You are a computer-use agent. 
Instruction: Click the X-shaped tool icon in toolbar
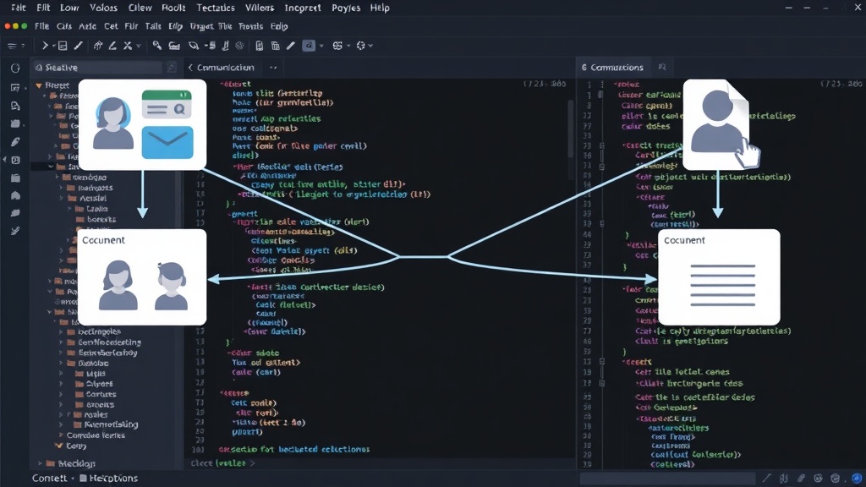pos(128,46)
